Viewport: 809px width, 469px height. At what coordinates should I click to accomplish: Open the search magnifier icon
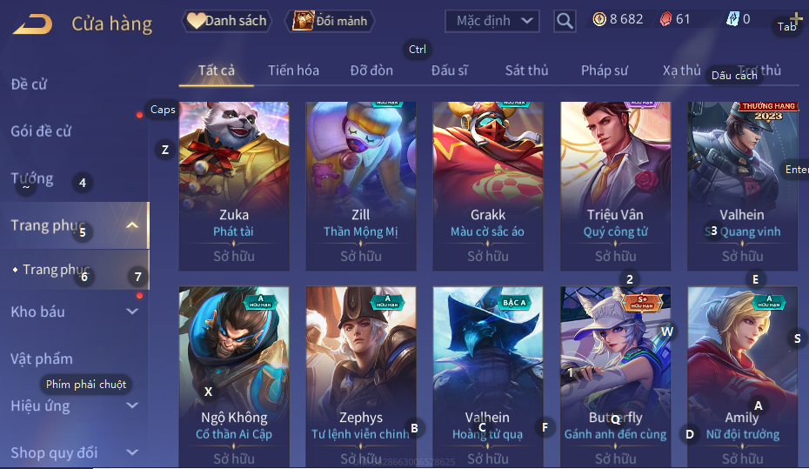click(x=565, y=21)
